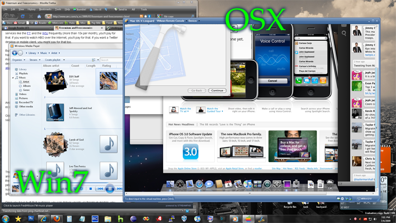Open Windows Media Player taskbar button
The height and width of the screenshot is (223, 396).
coord(235,219)
